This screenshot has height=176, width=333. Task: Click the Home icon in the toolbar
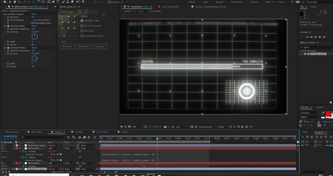(x=5, y=2)
